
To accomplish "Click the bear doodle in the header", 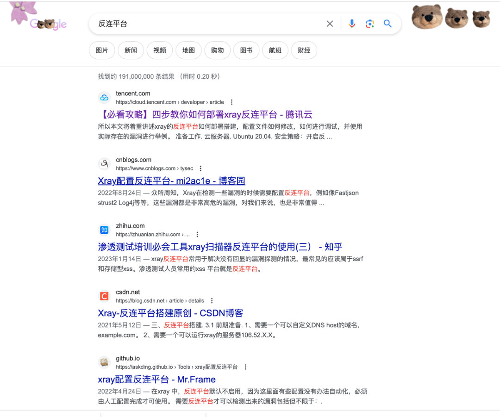I will (x=451, y=17).
